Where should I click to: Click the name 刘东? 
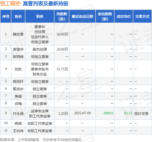coord(18,69)
